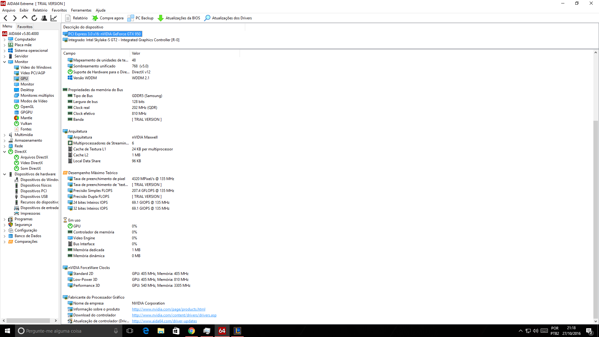Screen dimensions: 599x337
Task: Click the Cortana search box
Action: point(69,331)
